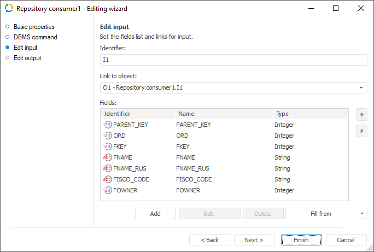
Task: Click the Identifier text field
Action: pos(233,60)
